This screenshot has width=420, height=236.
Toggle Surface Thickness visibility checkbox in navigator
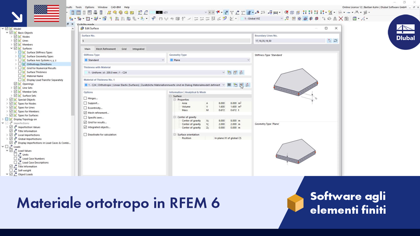click(x=20, y=72)
